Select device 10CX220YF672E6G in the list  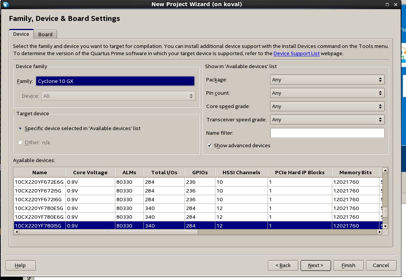click(x=40, y=182)
